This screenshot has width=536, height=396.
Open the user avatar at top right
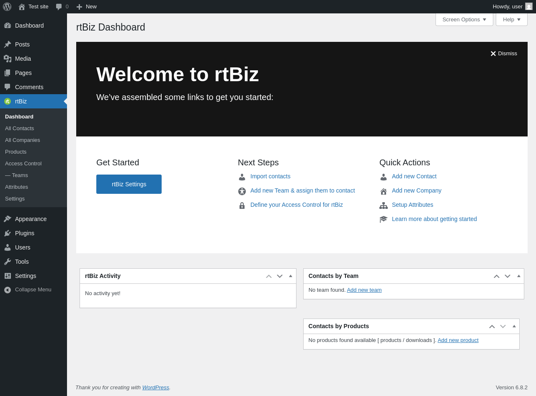coord(529,6)
